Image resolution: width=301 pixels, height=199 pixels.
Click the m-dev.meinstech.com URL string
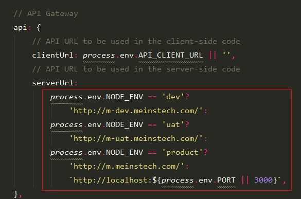coord(136,111)
